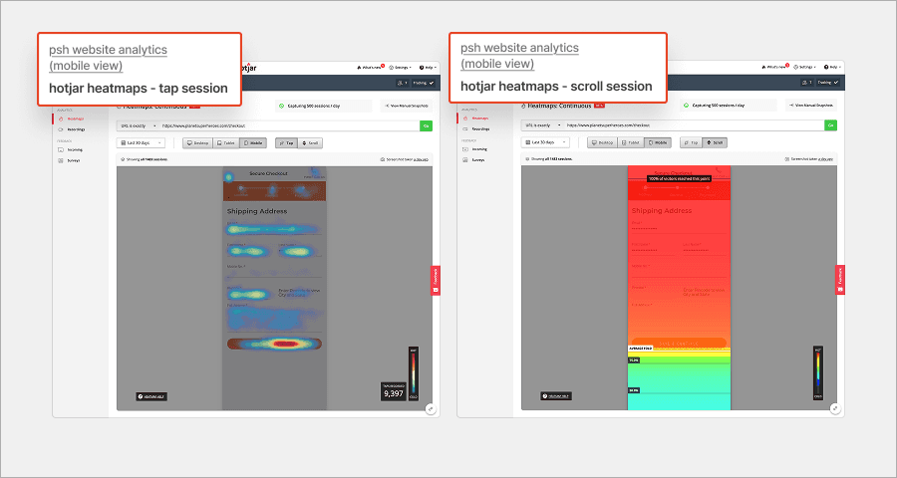This screenshot has width=897, height=478.
Task: Open the Help menu in the tap-session window
Action: (428, 68)
